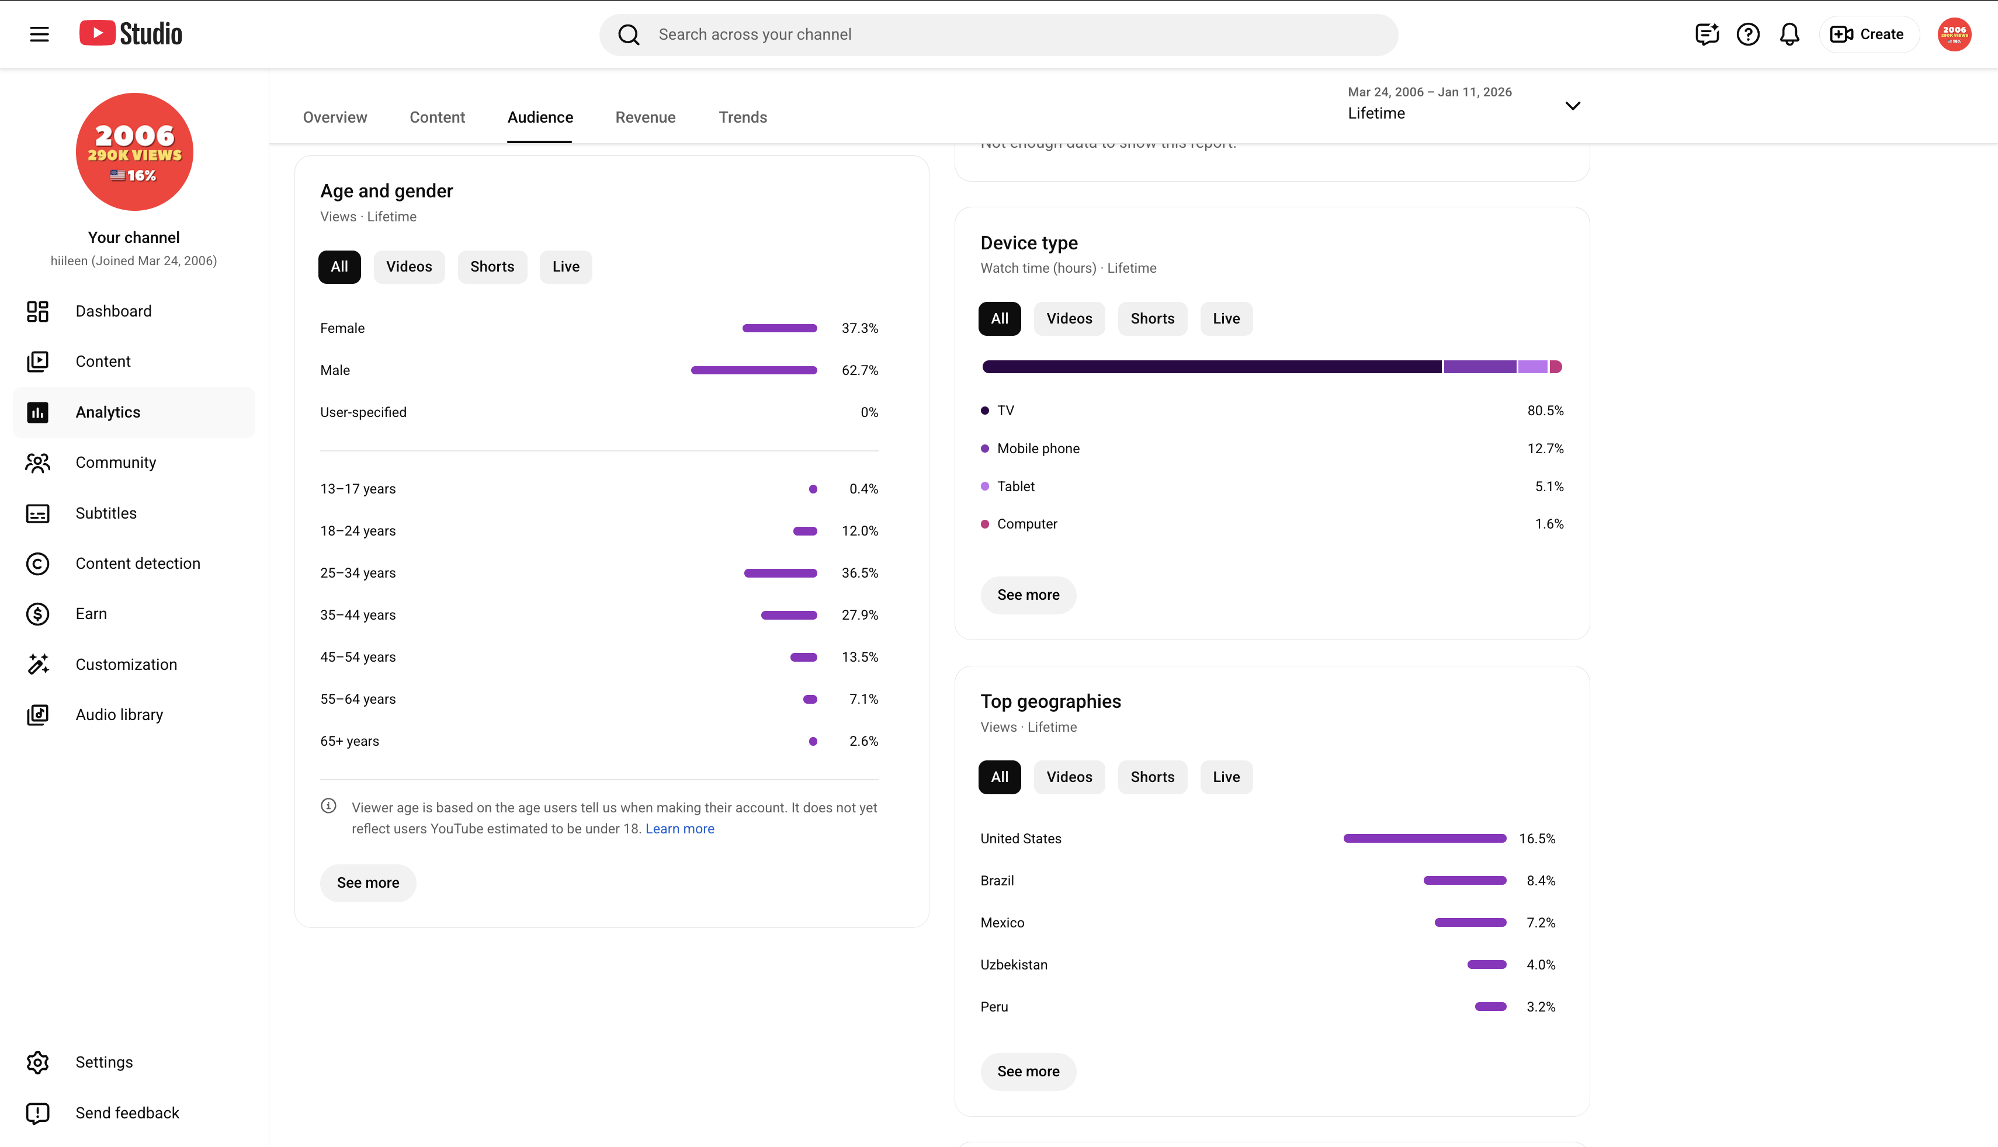Click the Female 37.3% value
The height and width of the screenshot is (1147, 1998).
pos(859,328)
